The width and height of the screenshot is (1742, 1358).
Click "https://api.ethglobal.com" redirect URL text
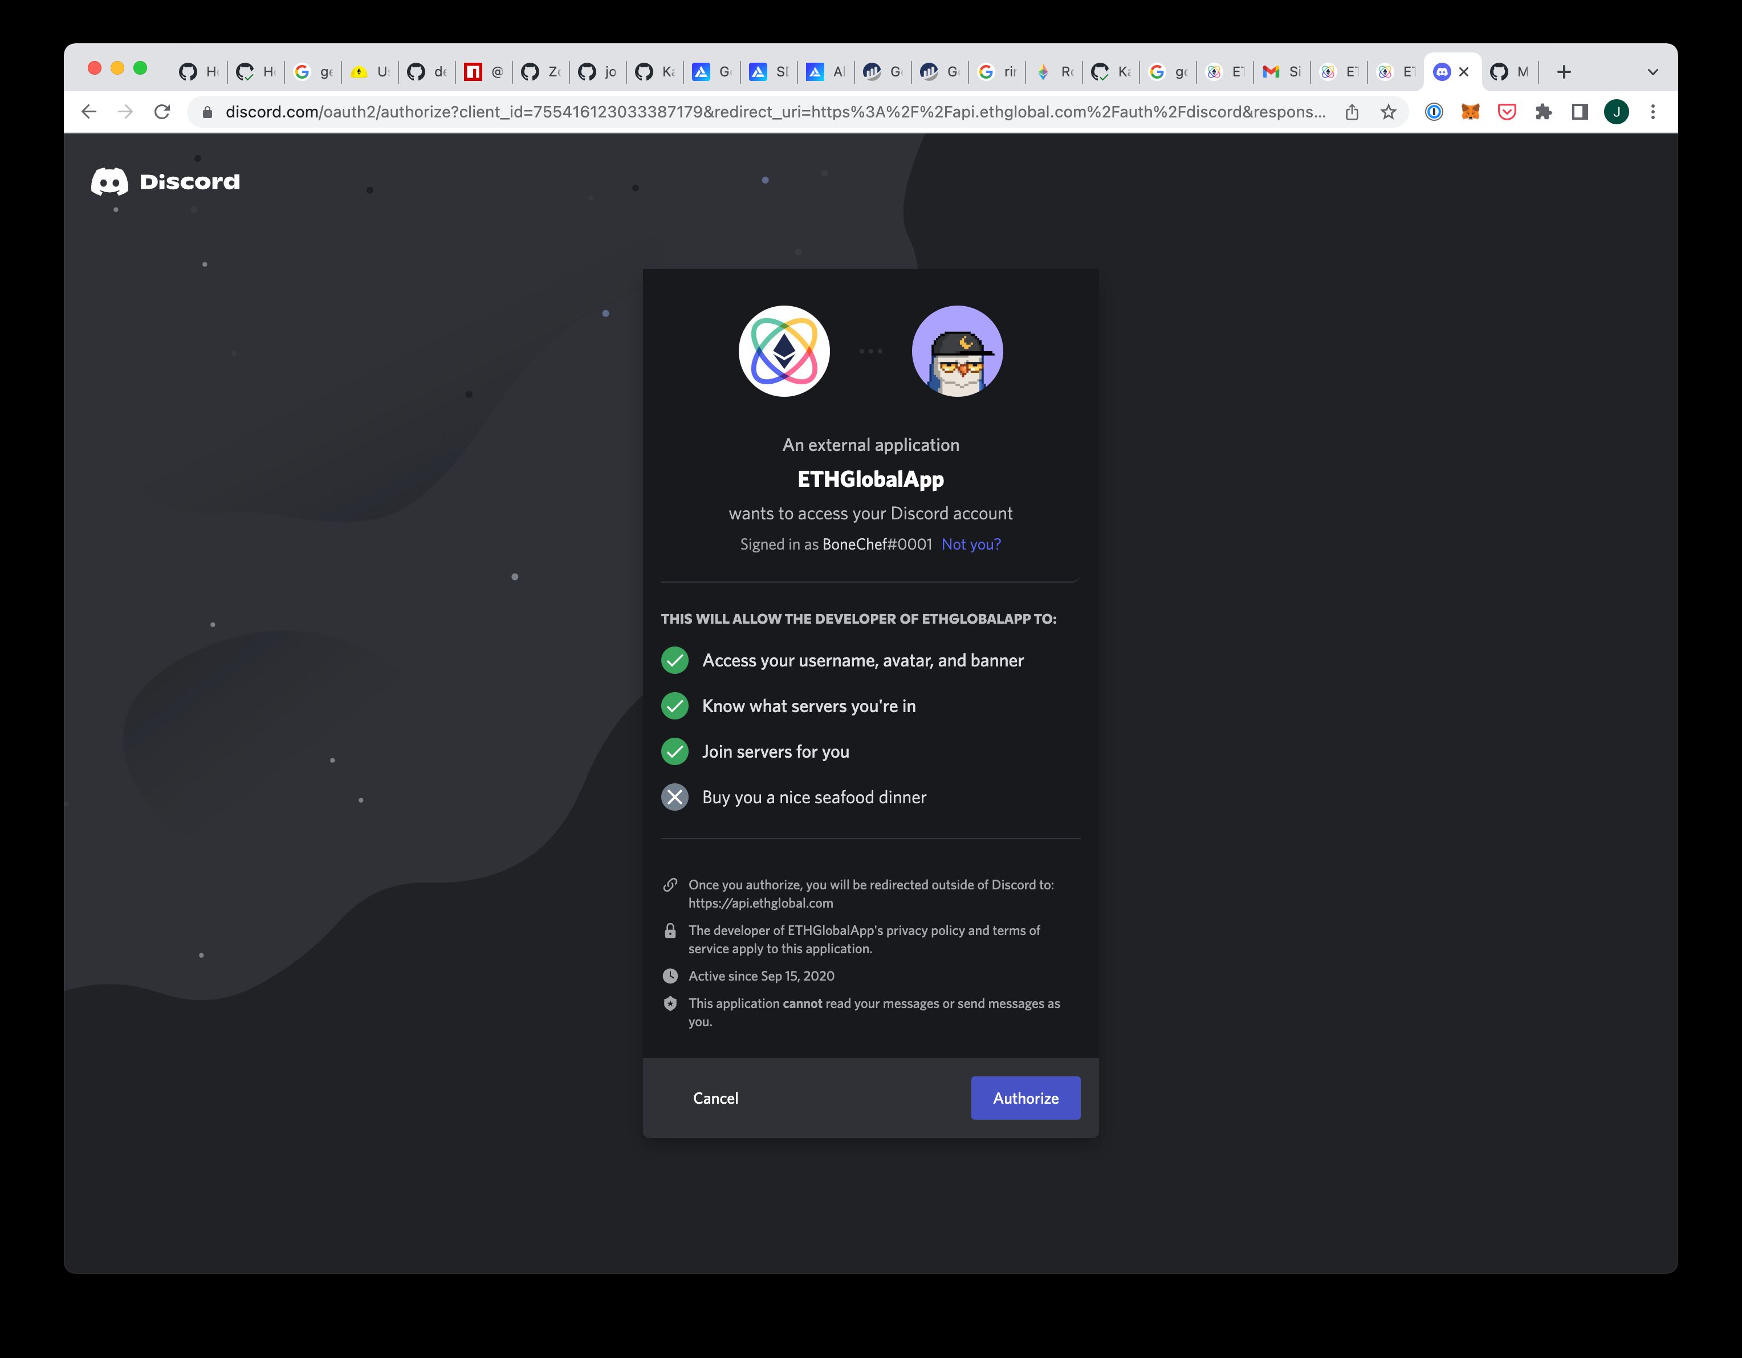pyautogui.click(x=761, y=903)
